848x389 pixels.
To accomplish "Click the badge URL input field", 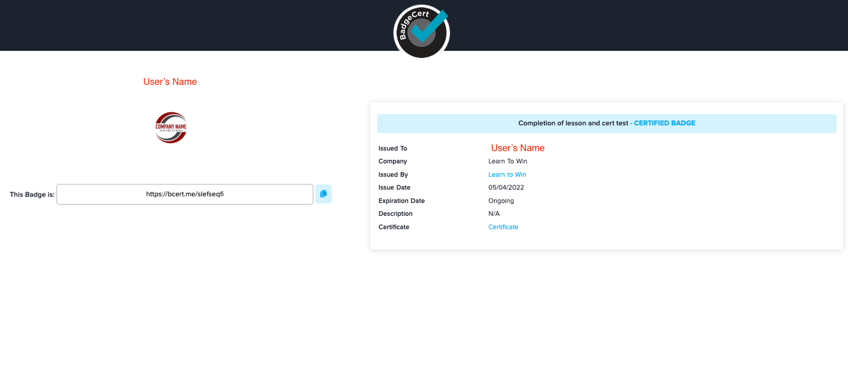I will tap(185, 194).
